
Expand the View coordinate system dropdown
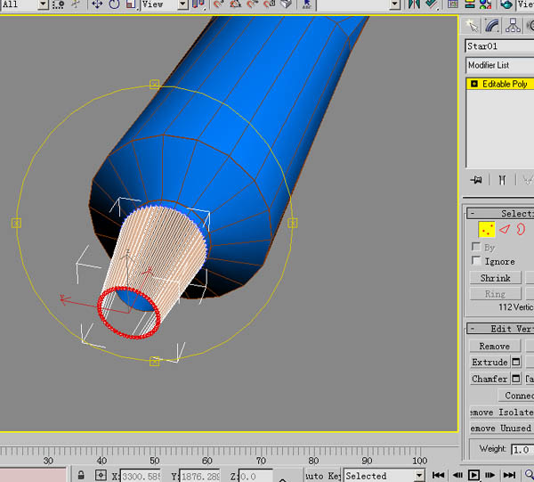coord(182,4)
